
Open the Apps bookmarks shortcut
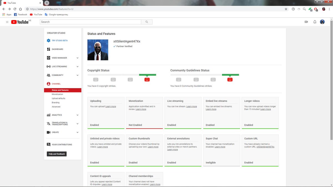(x=7, y=14)
